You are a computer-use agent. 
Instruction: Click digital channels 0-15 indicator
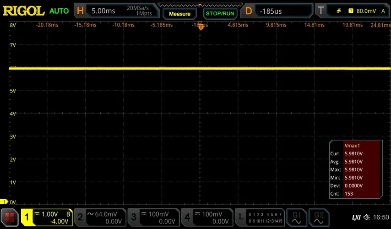pos(266,218)
